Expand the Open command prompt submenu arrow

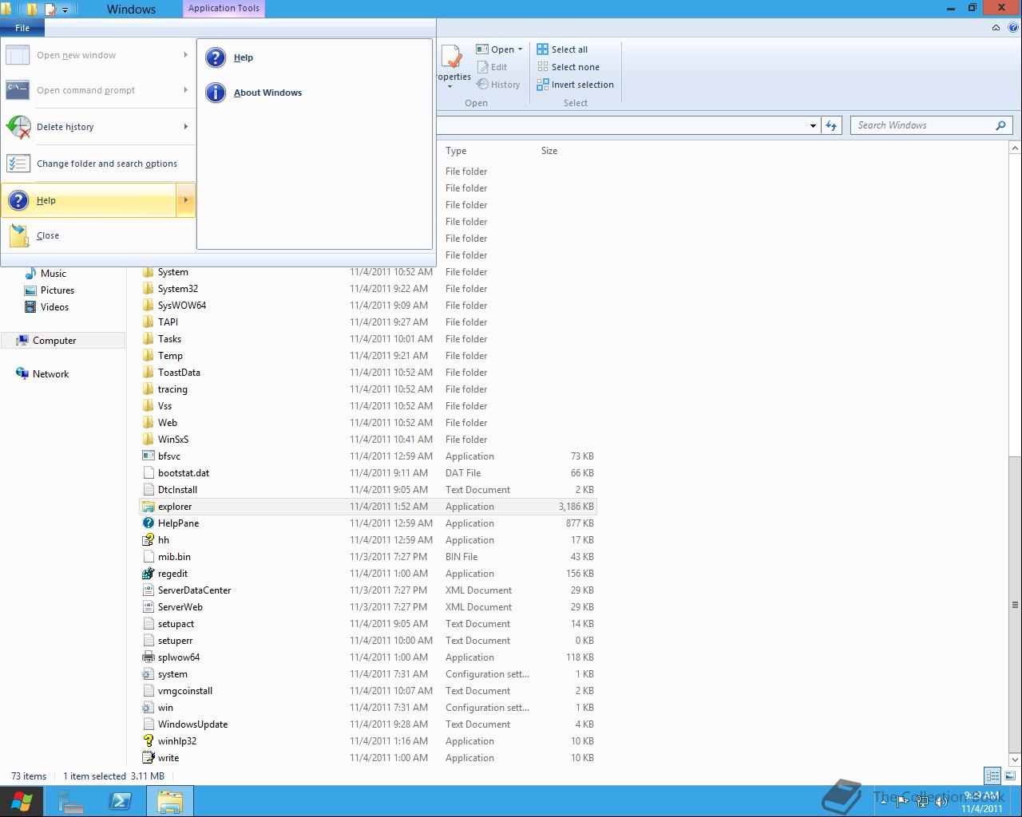185,90
